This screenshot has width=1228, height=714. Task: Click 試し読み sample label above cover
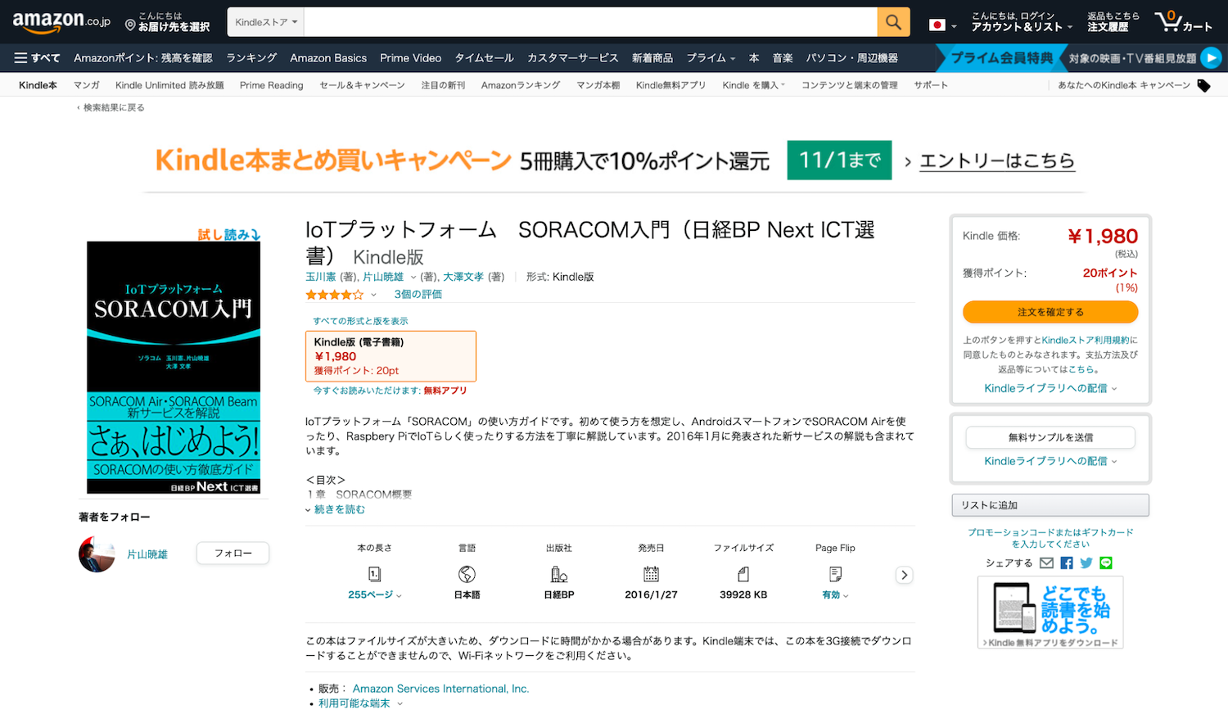(x=228, y=234)
